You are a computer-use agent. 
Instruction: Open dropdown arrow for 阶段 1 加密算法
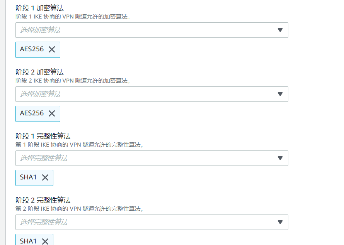pyautogui.click(x=280, y=30)
